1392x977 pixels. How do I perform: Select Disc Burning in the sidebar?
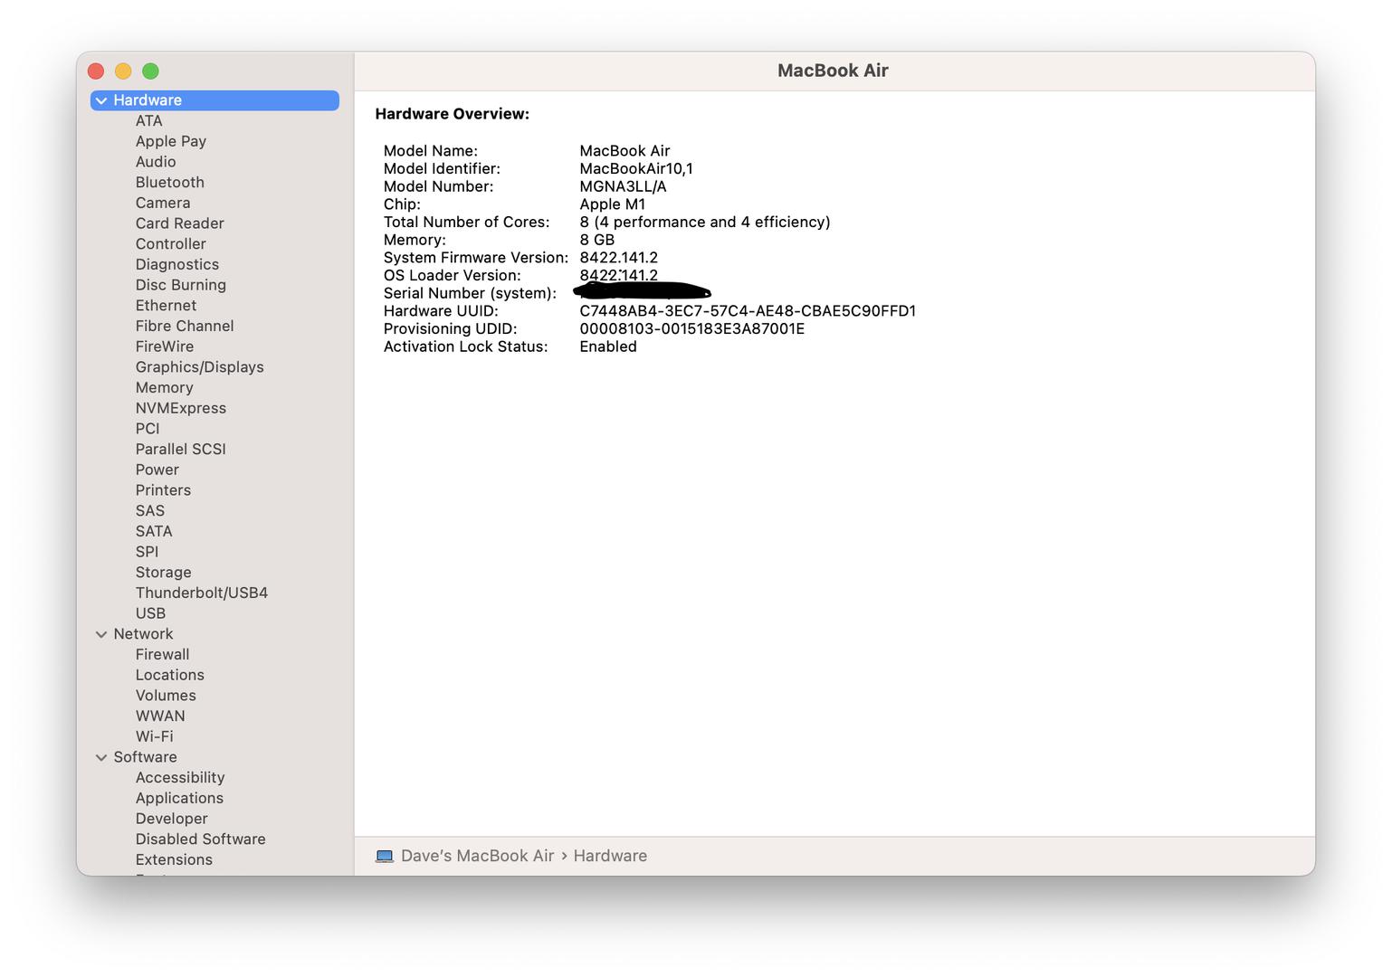[x=181, y=285]
